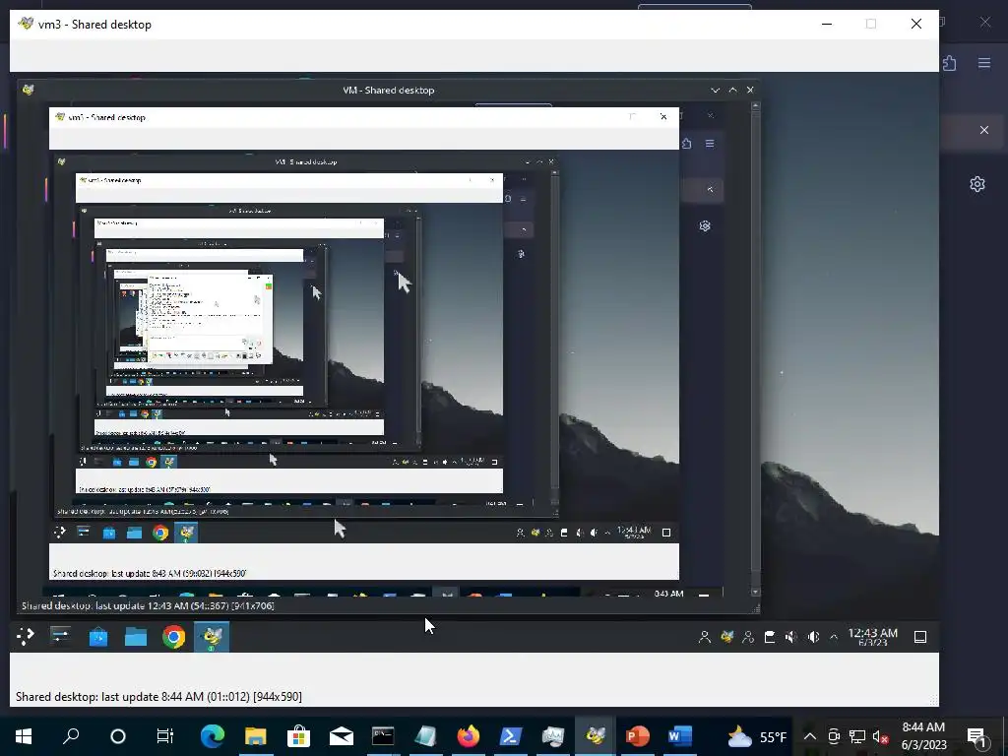Launch Cortana from the Windows taskbar

pos(118,736)
